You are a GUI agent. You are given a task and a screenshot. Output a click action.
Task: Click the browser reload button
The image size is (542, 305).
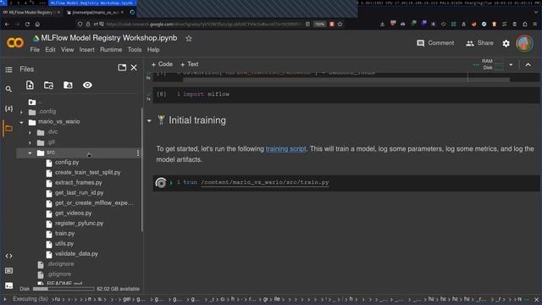(27, 25)
